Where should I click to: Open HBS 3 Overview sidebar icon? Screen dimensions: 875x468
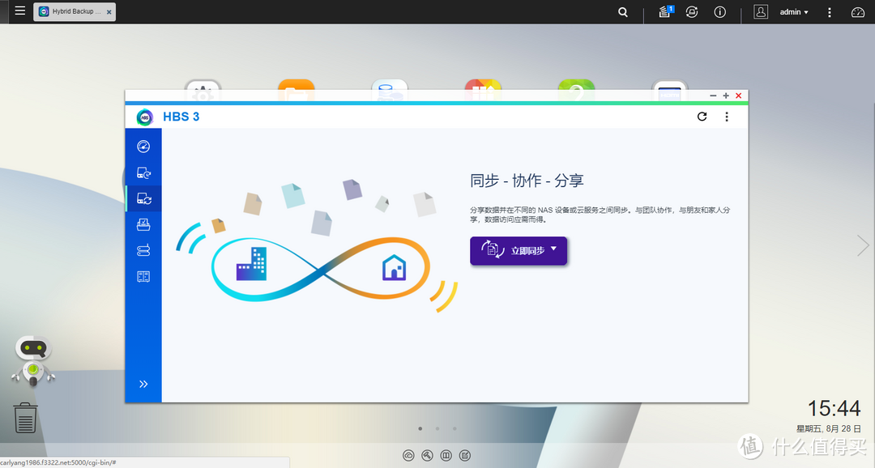tap(143, 146)
